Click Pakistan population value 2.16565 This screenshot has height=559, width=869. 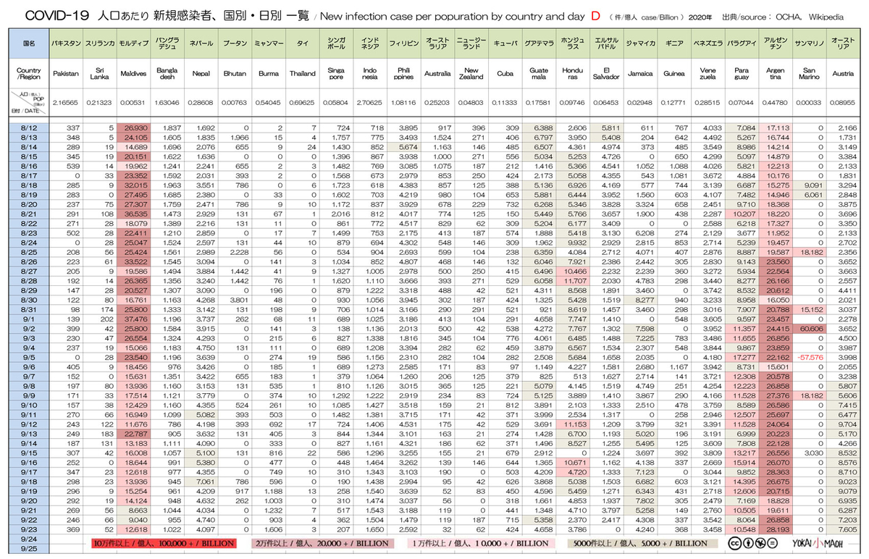tap(66, 104)
